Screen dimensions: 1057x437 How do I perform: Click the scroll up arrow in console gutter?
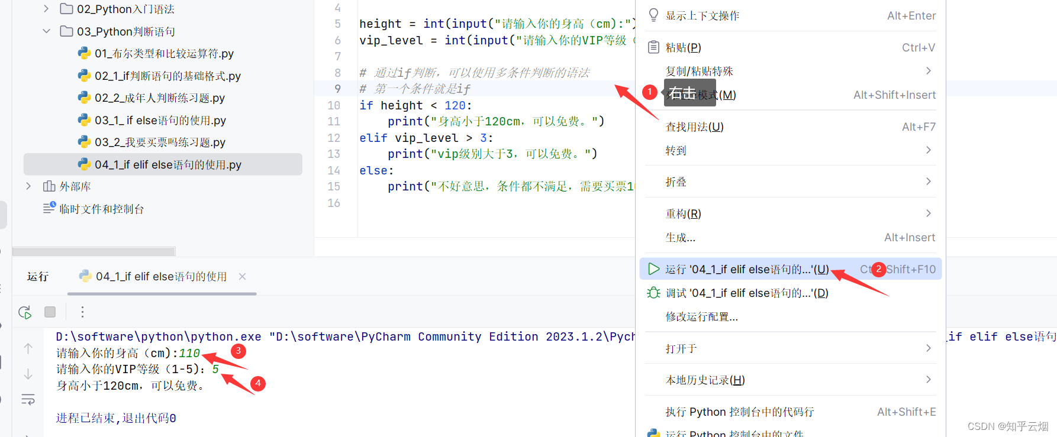28,349
